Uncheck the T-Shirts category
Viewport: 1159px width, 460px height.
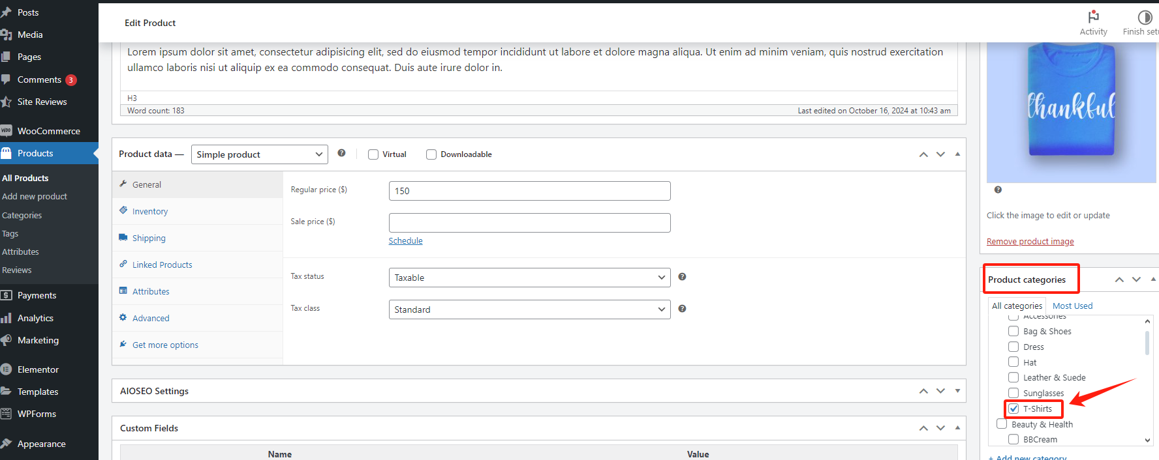(x=1013, y=409)
